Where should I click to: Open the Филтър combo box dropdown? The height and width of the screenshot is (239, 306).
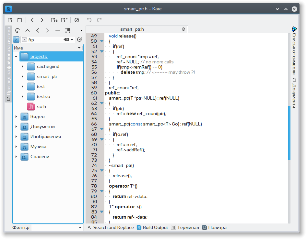[80, 227]
